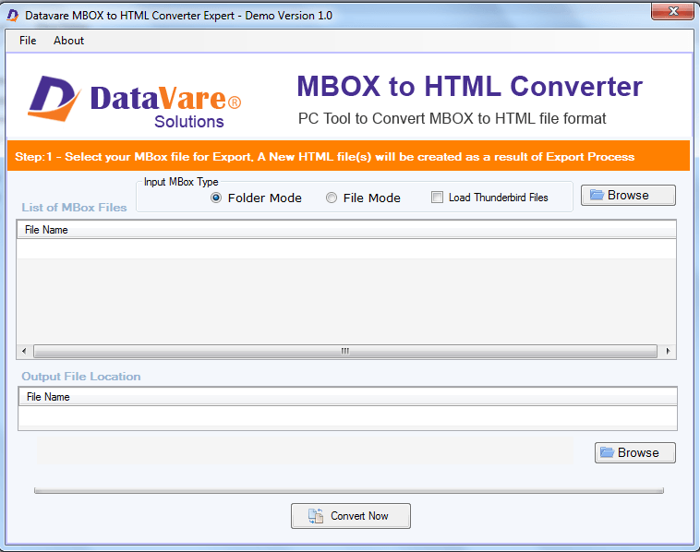The height and width of the screenshot is (552, 700).
Task: Click Browse button next to Input MBox Type
Action: point(628,195)
